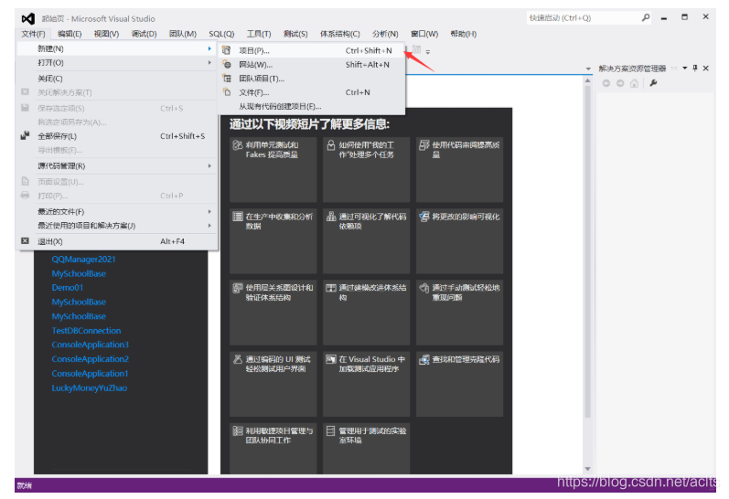Open the toolbar overflow options dropdown
This screenshot has width=729, height=499.
[428, 51]
